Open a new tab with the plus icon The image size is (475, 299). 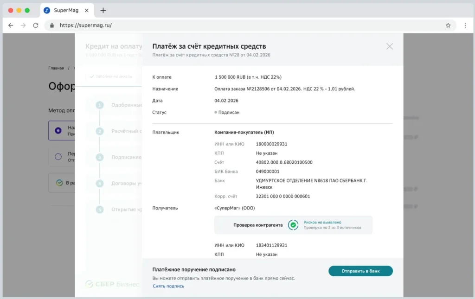click(x=103, y=10)
